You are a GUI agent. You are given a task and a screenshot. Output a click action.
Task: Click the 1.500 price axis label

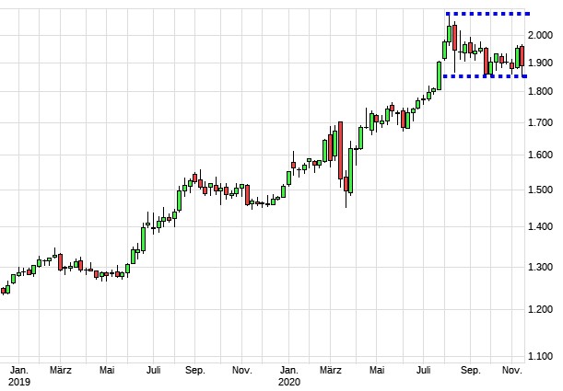[x=540, y=190]
